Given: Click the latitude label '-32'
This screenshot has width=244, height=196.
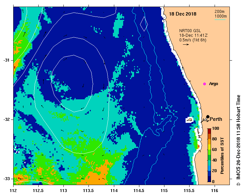Looking at the screenshot, I should tap(7, 120).
